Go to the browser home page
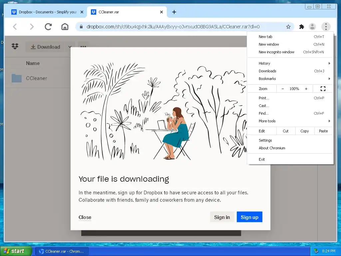 point(65,27)
